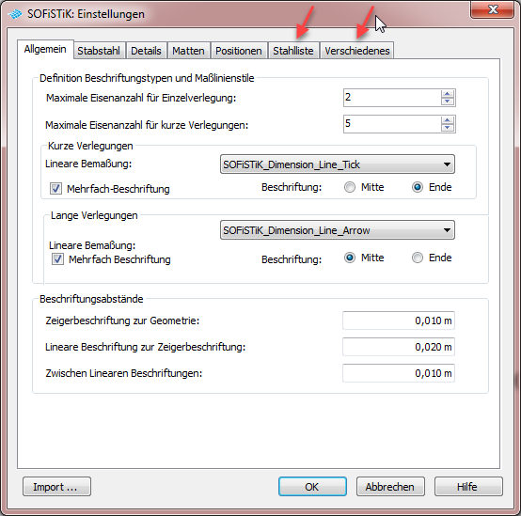This screenshot has height=516, width=521.
Task: Select Ende radio for Lange Verlegungen
Action: pyautogui.click(x=418, y=258)
